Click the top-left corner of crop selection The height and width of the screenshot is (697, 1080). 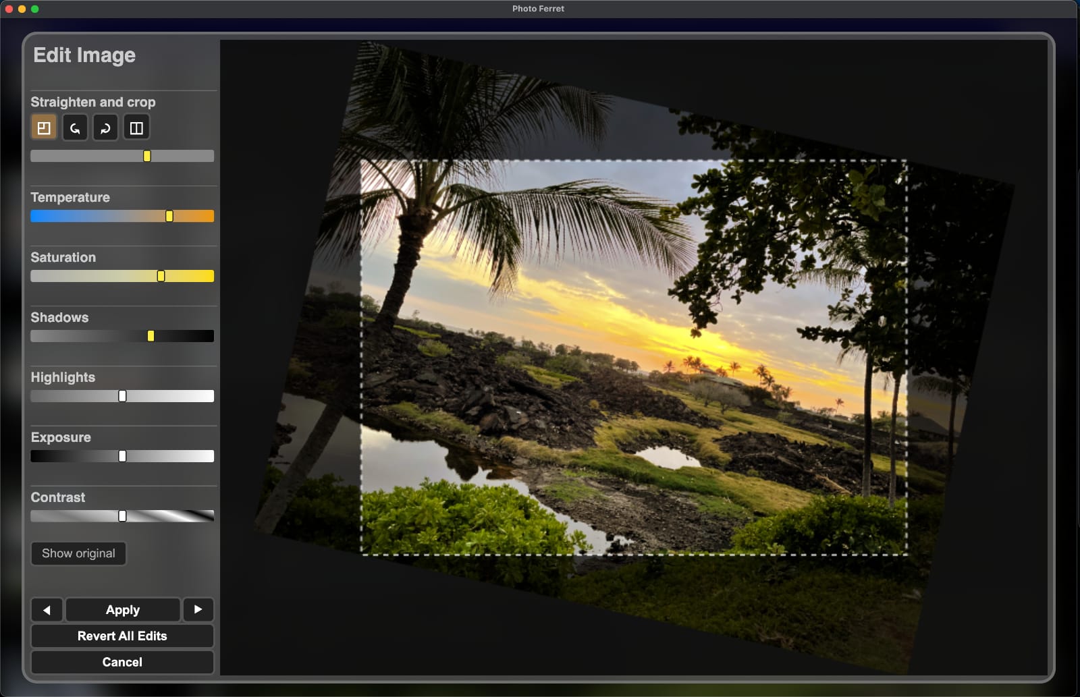click(362, 161)
